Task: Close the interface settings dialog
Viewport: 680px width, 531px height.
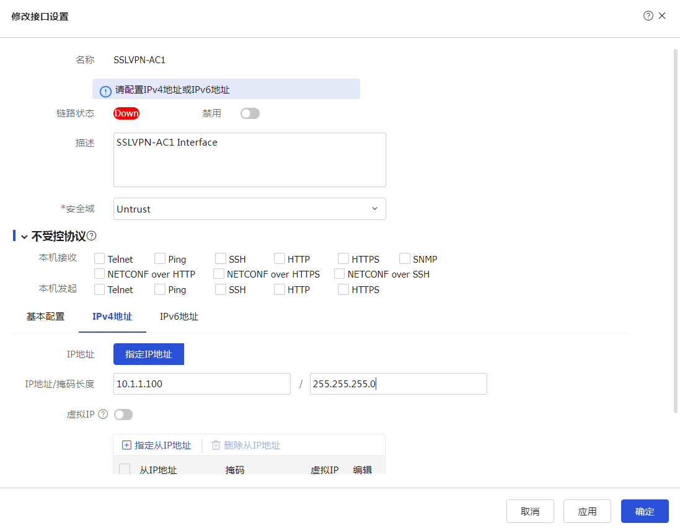Action: pos(662,16)
